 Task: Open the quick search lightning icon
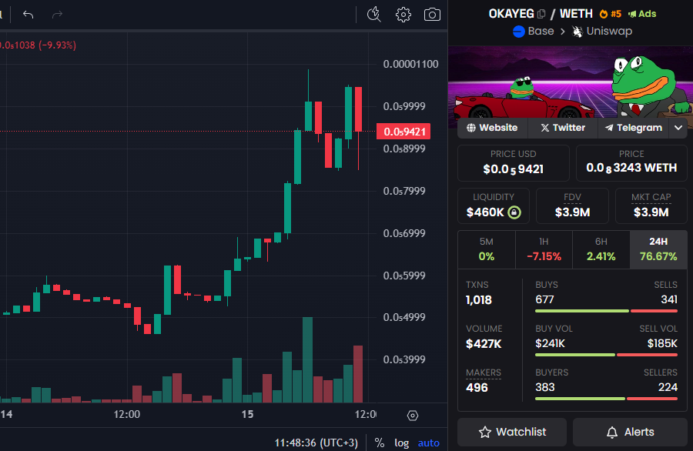pos(374,15)
